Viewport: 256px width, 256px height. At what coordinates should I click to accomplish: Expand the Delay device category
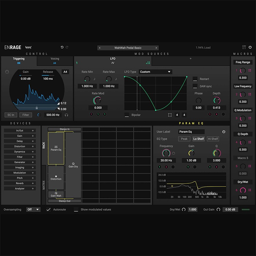33,141
